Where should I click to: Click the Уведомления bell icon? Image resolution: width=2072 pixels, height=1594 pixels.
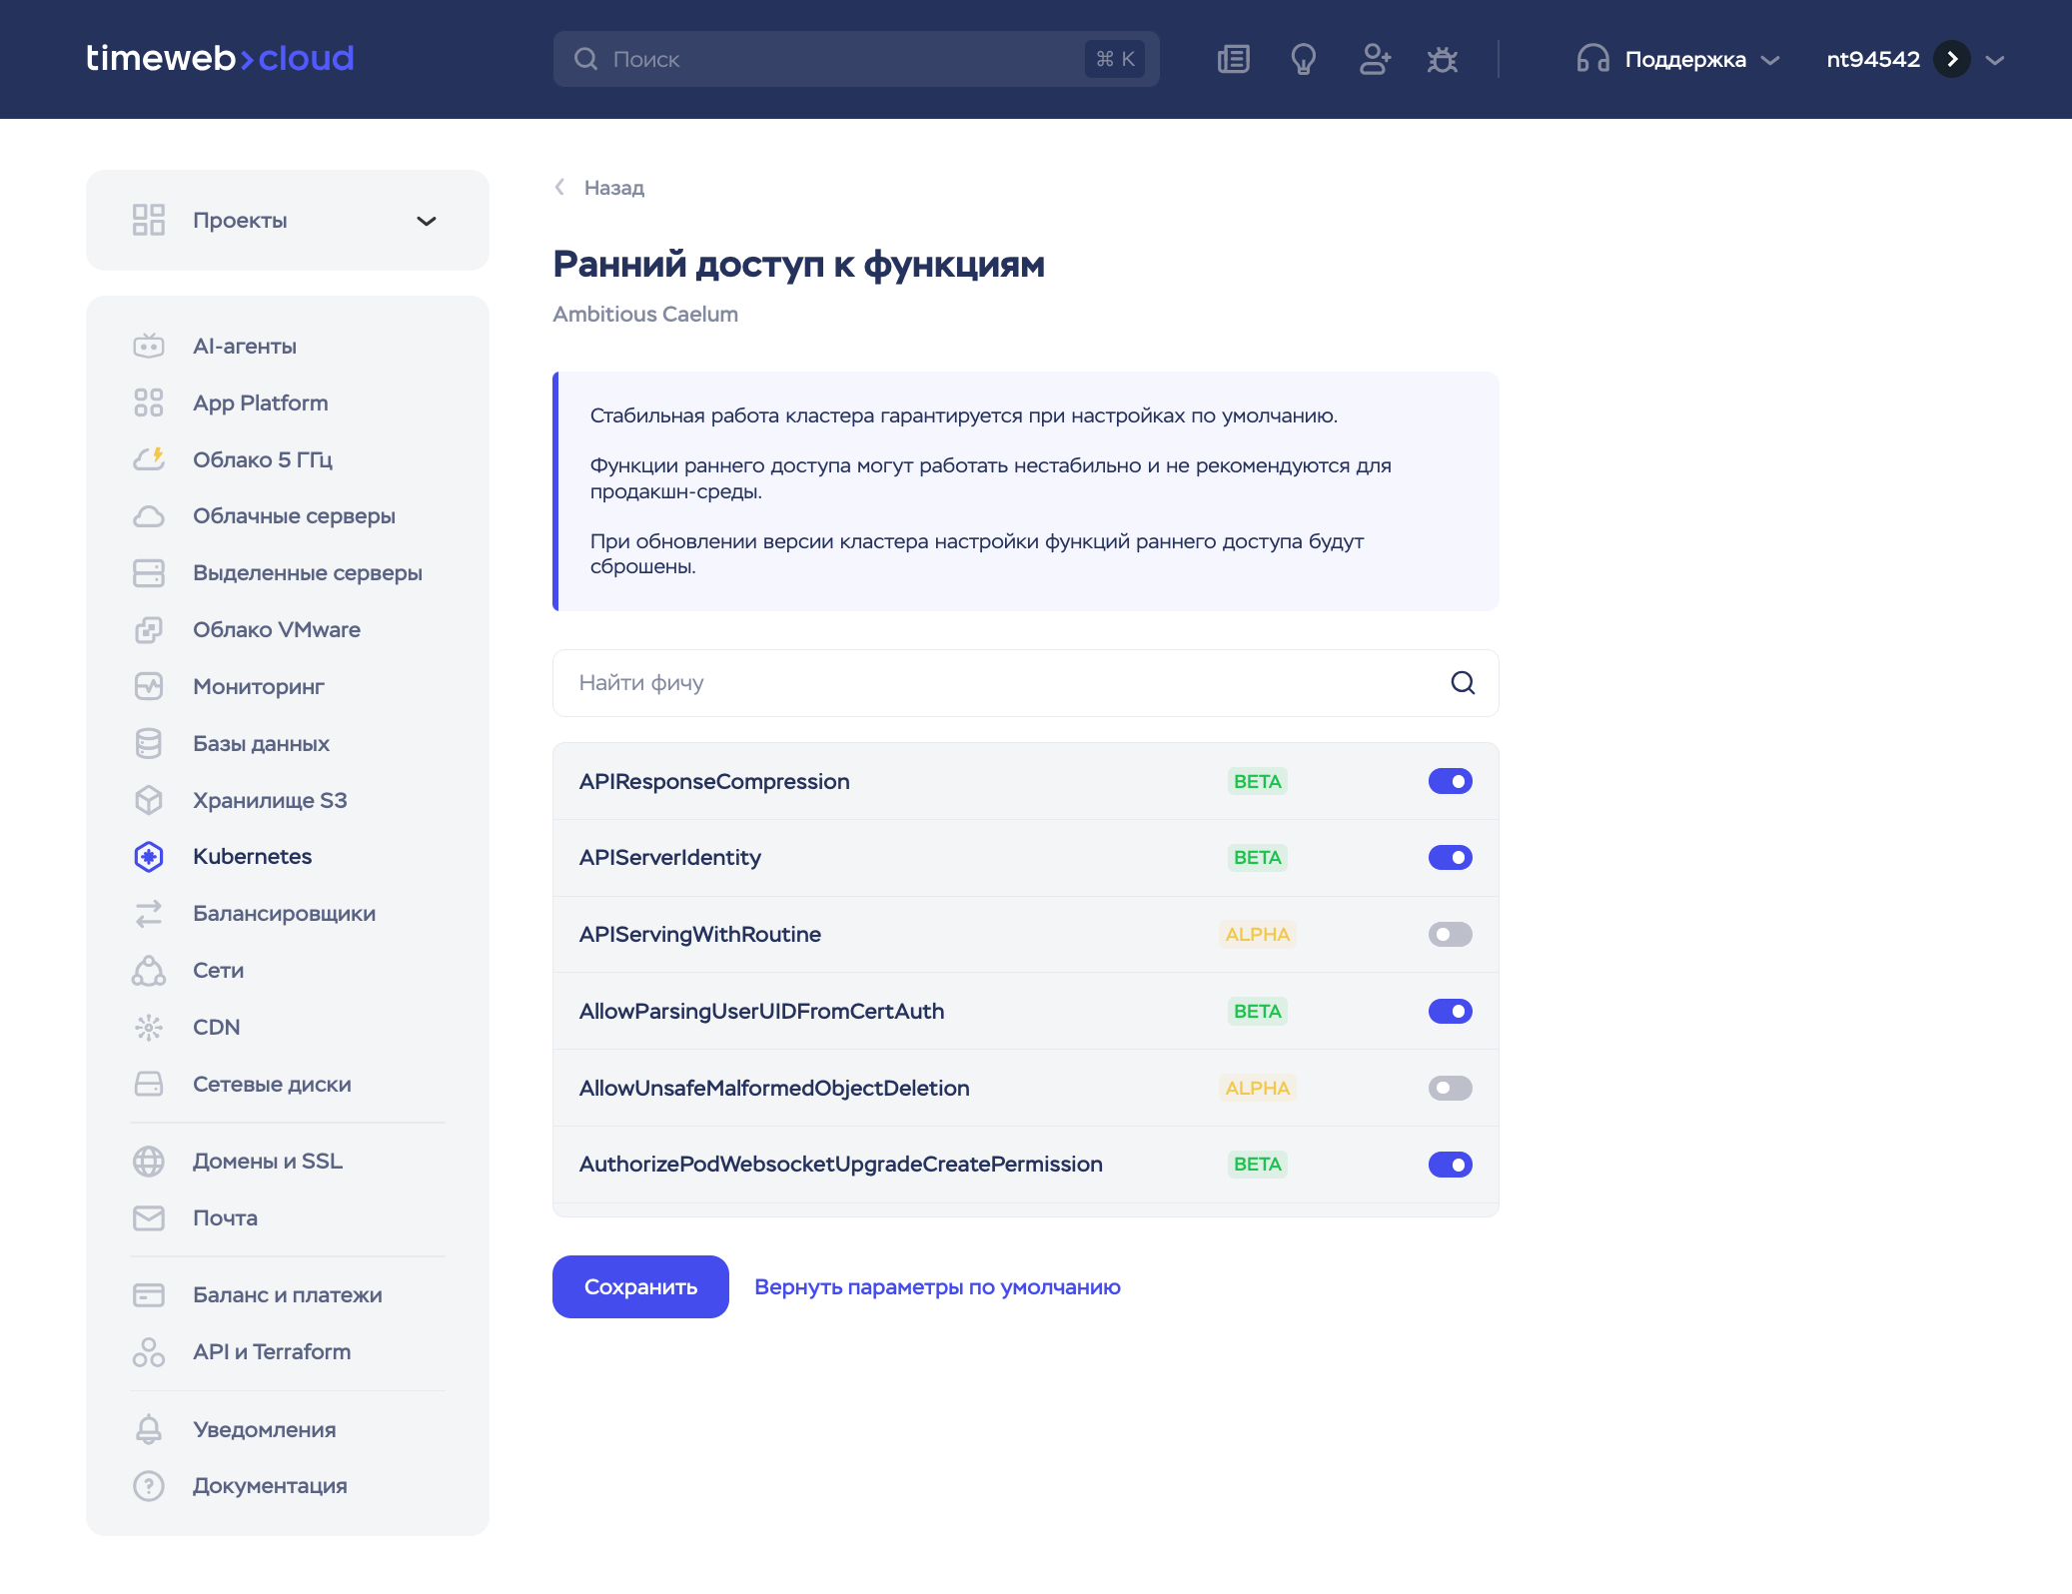[x=149, y=1429]
